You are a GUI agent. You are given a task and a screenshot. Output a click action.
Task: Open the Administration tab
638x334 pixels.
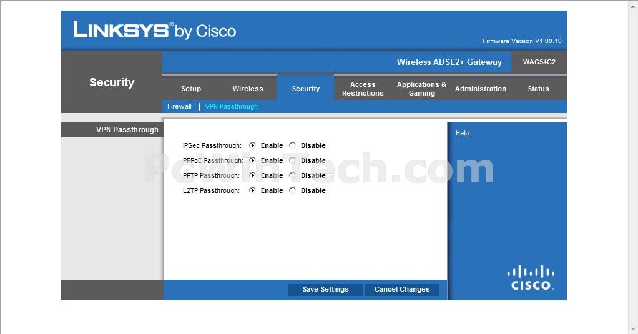480,89
